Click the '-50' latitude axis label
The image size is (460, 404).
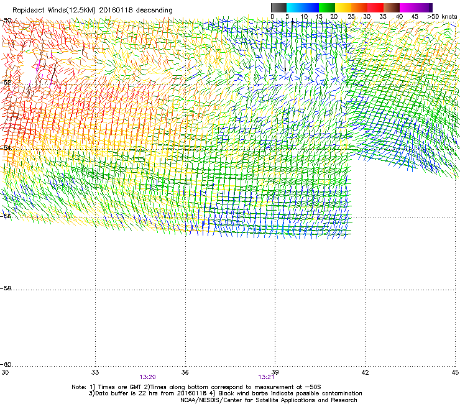[6, 21]
